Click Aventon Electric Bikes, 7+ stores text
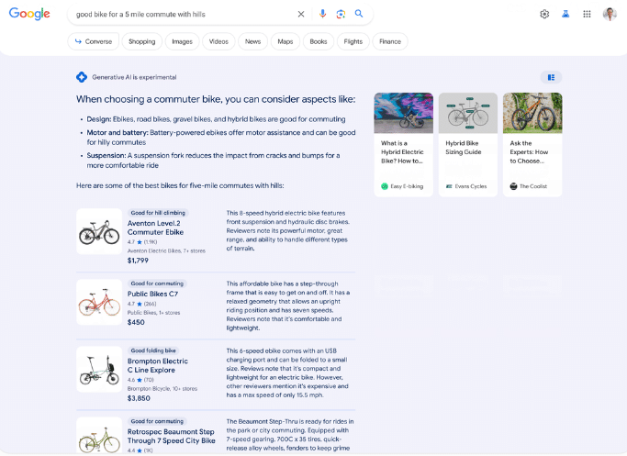This screenshot has width=627, height=456. [166, 251]
